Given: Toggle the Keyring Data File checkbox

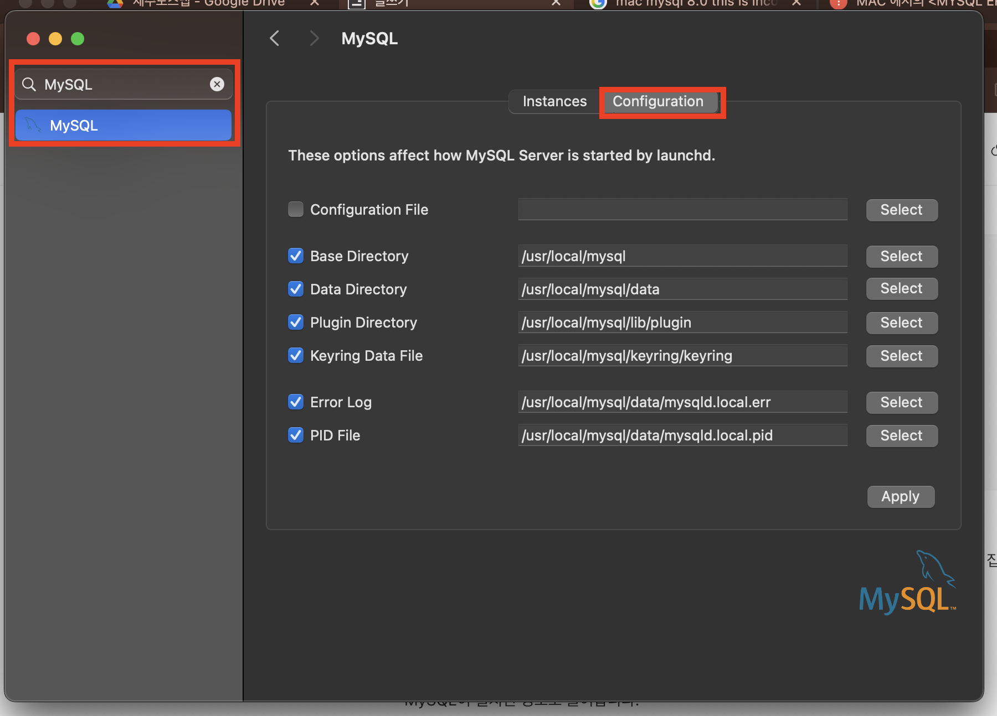Looking at the screenshot, I should (296, 355).
